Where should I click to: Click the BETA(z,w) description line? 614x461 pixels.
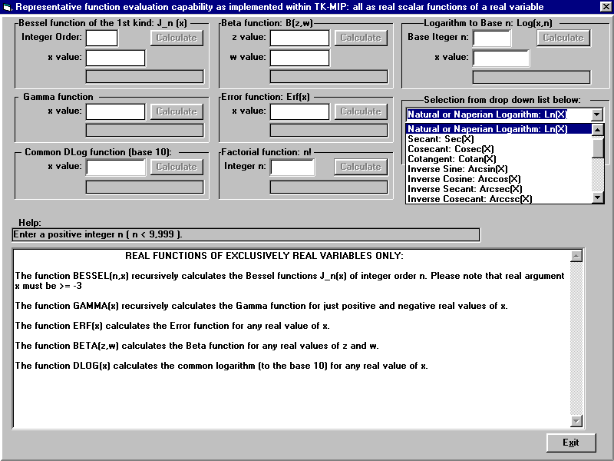pos(197,346)
